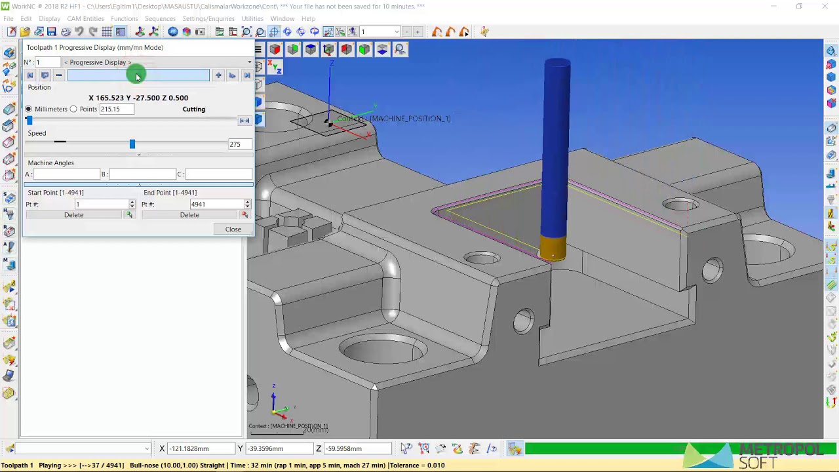This screenshot has width=839, height=472.
Task: Click the light blue progress bar
Action: [138, 75]
